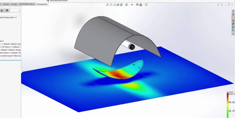Toggle Show/Hide mesh preview

(x=58, y=1)
